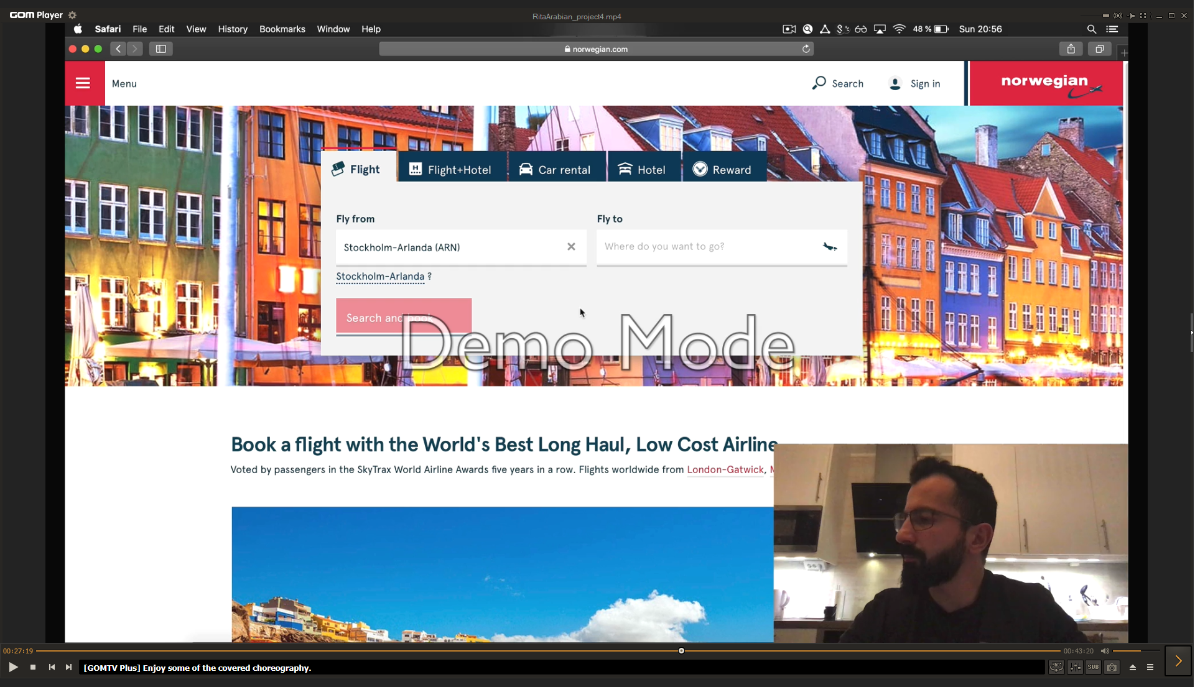Open the London-Gatwick link
The image size is (1195, 687).
point(725,469)
